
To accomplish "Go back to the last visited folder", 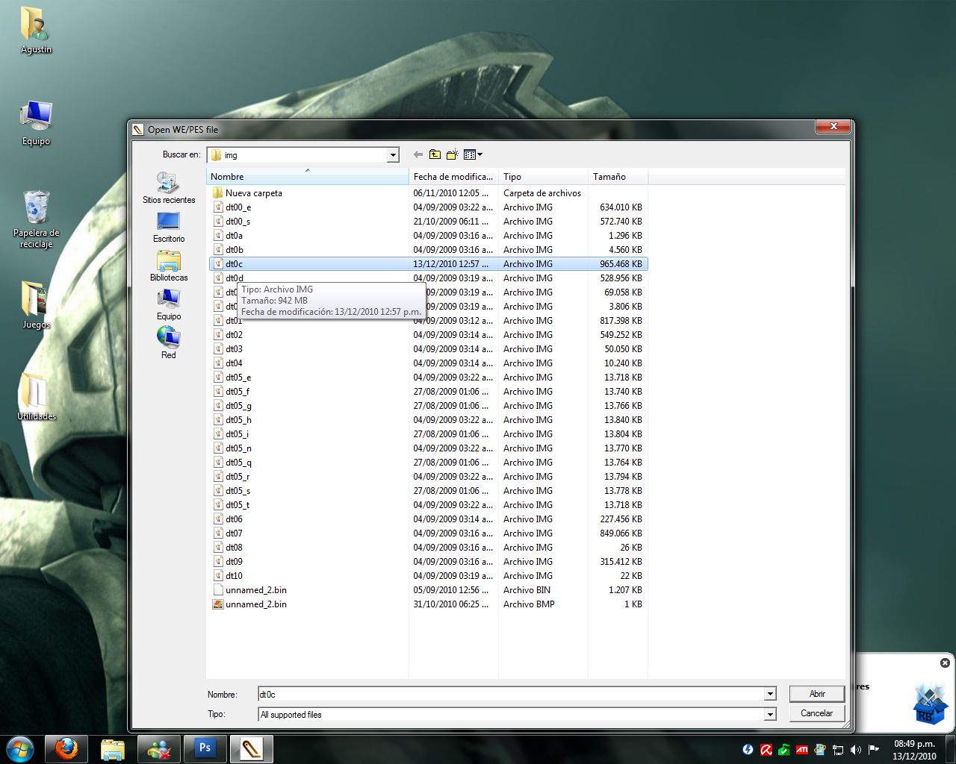I will click(x=418, y=154).
